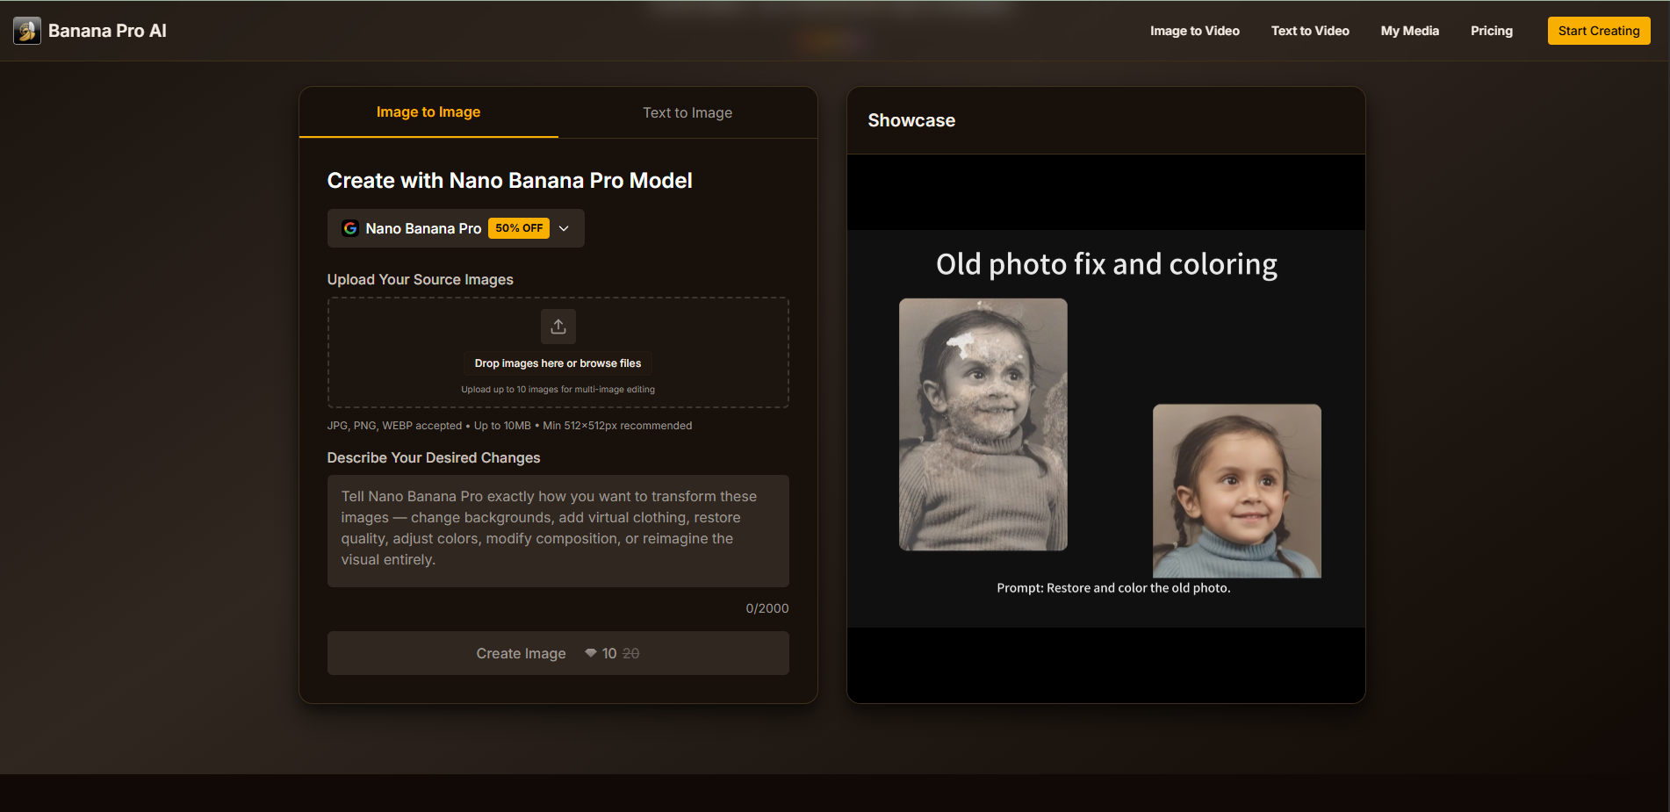
Task: Open the Nano Banana Pro model dropdown
Action: [455, 227]
